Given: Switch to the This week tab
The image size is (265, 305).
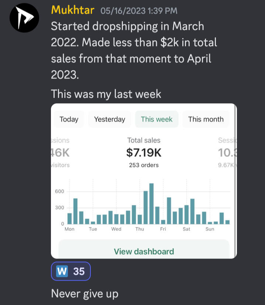Looking at the screenshot, I should (x=156, y=119).
